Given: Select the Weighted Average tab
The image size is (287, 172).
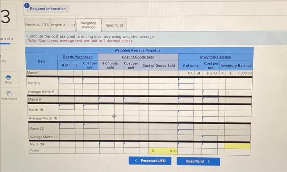Looking at the screenshot, I should click(x=89, y=25).
